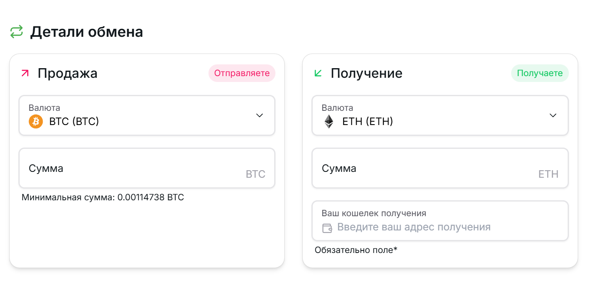Open the ETH currency dropdown

click(553, 115)
